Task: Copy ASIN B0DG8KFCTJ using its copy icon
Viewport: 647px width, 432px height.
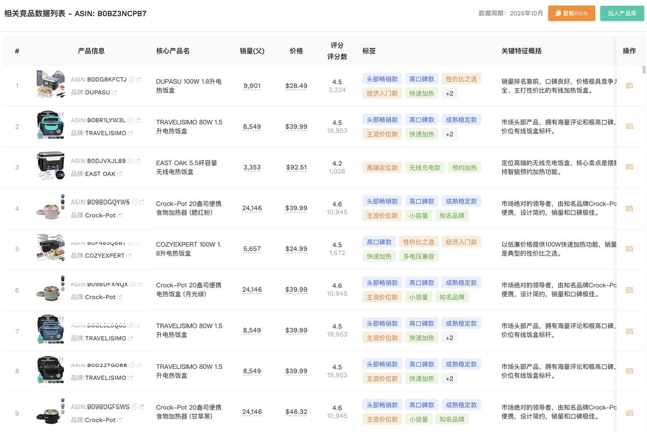Action: (x=131, y=79)
